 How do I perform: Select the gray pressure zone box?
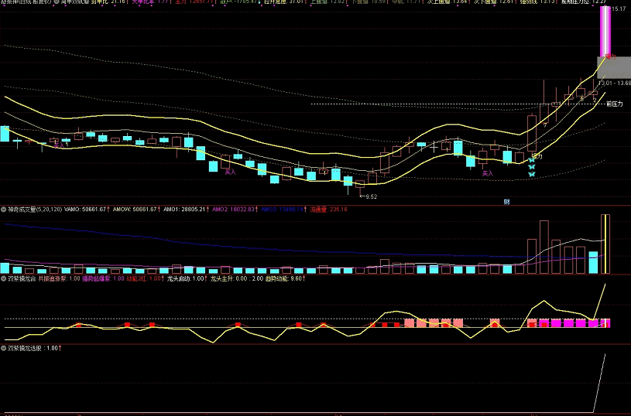click(x=614, y=67)
